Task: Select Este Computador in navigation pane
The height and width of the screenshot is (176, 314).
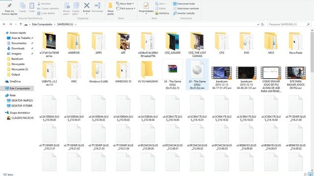Action: tap(18, 88)
